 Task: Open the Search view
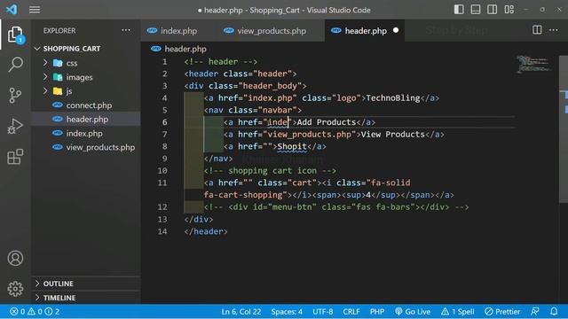pyautogui.click(x=15, y=65)
